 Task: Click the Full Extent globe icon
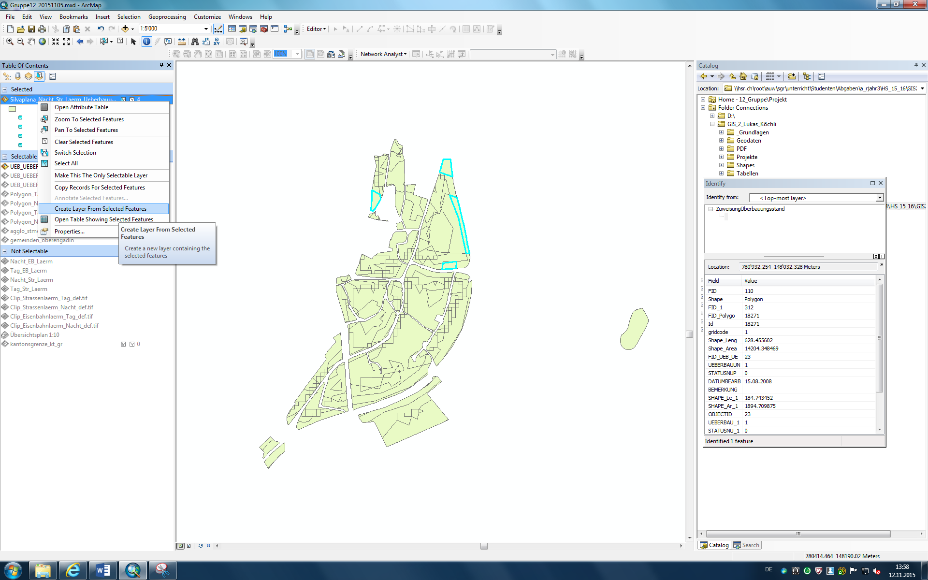point(43,42)
